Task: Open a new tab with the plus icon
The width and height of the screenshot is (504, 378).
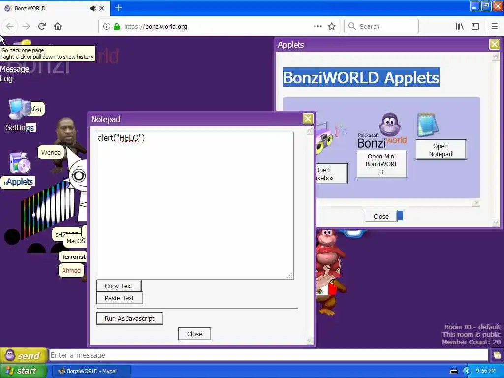Action: point(119,8)
